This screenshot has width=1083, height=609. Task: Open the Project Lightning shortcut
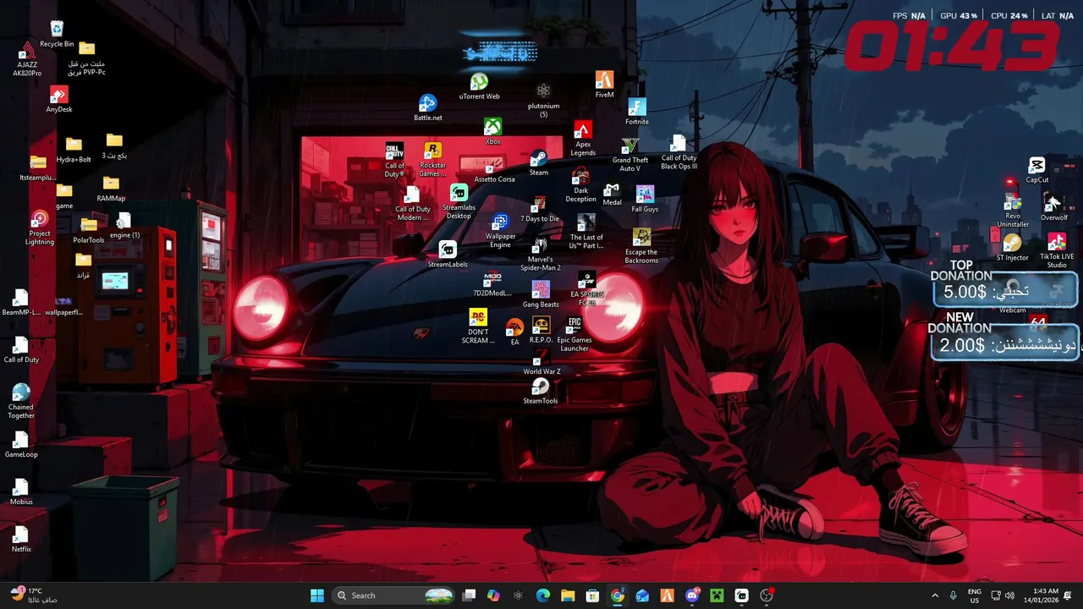(40, 228)
